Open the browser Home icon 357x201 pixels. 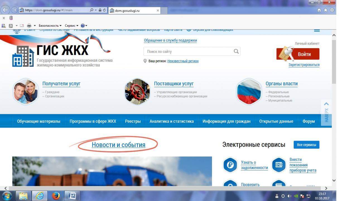[x=319, y=10]
